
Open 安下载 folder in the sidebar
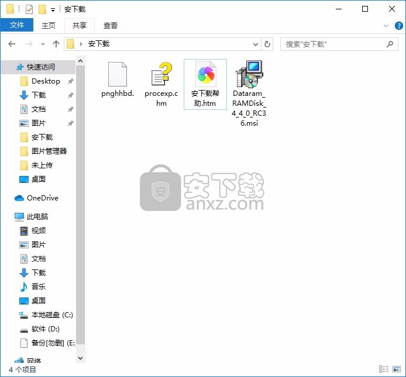click(36, 137)
